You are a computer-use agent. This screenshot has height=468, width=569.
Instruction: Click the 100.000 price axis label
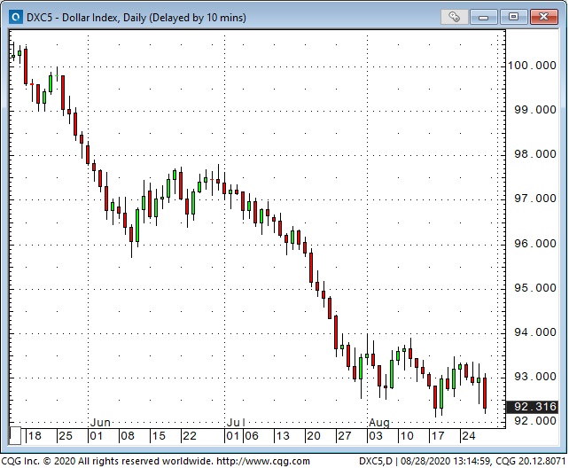tap(532, 66)
